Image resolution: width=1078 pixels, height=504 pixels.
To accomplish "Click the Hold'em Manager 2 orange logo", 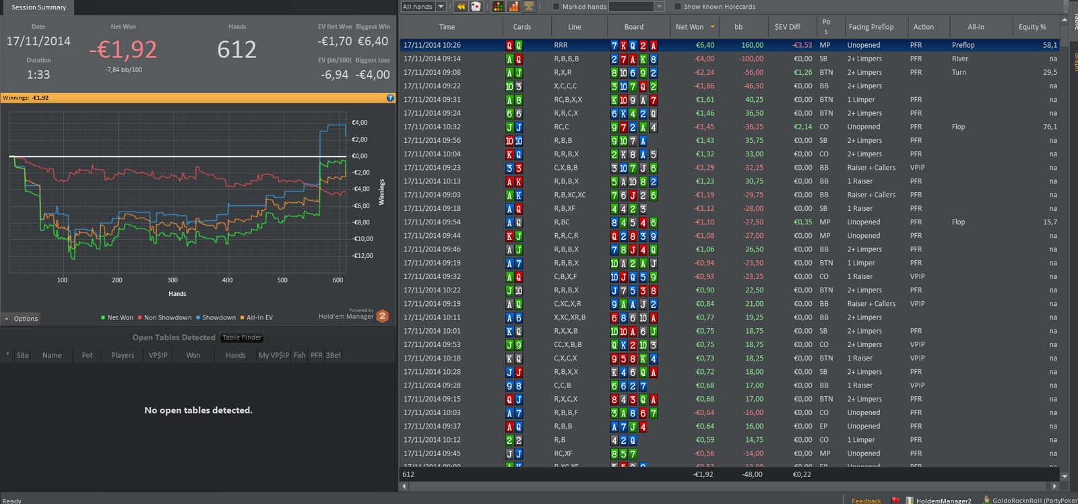I will coord(383,315).
